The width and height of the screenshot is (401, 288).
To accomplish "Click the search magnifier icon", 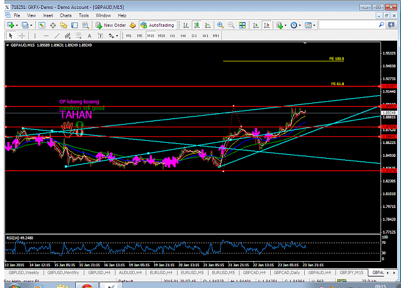I will point(381,25).
